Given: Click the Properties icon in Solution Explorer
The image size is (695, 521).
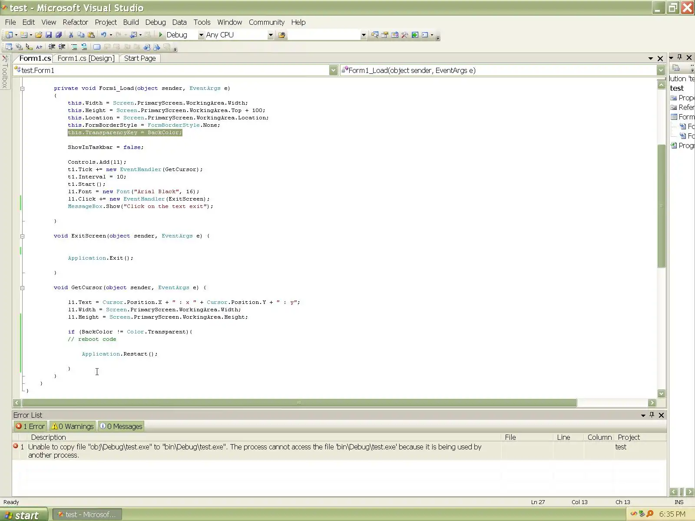Looking at the screenshot, I should (x=676, y=67).
